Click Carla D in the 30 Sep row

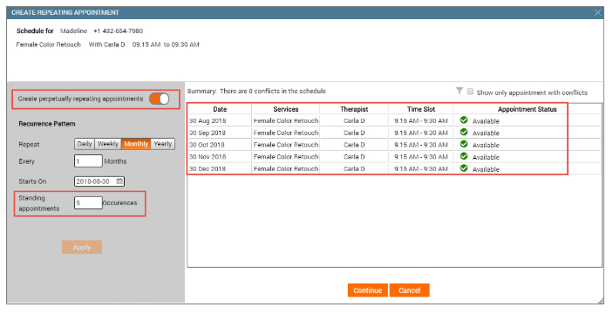click(354, 133)
